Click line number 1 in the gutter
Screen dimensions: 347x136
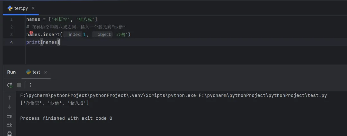tap(11, 19)
